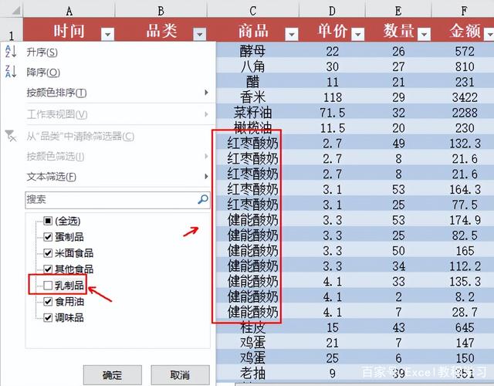Select column D header
Image resolution: width=494 pixels, height=386 pixels.
[332, 11]
